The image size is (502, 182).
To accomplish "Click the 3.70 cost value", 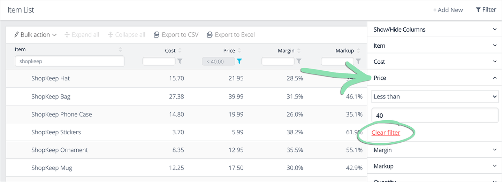I will coord(178,132).
